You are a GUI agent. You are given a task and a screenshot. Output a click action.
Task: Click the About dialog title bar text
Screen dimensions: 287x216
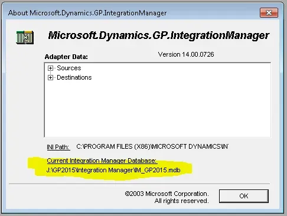[87, 13]
